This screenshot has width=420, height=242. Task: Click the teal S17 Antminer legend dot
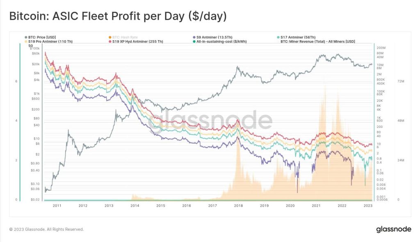[x=278, y=37]
